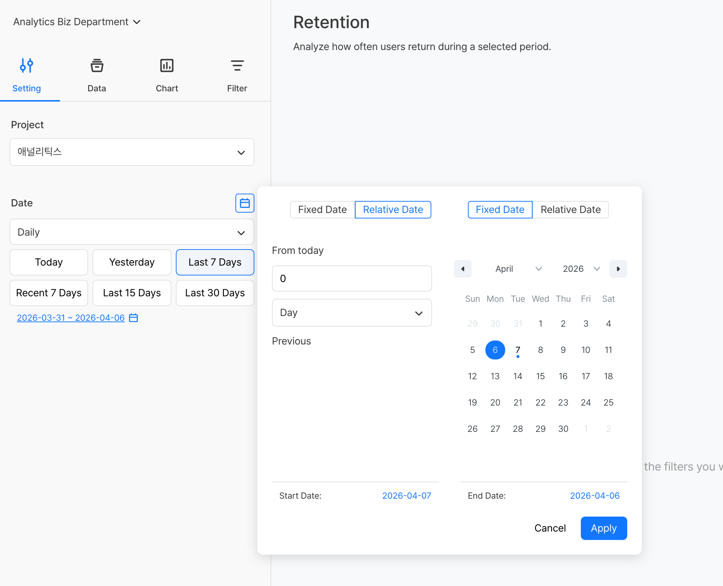
Task: Pick April 15 on the calendar
Action: tap(540, 376)
